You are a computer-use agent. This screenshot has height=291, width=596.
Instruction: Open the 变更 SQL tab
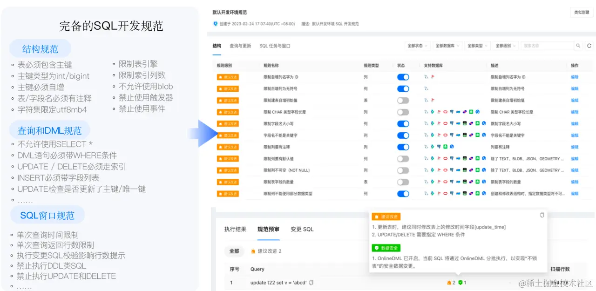pos(302,229)
